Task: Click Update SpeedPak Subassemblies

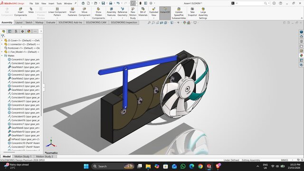Action: (179, 13)
